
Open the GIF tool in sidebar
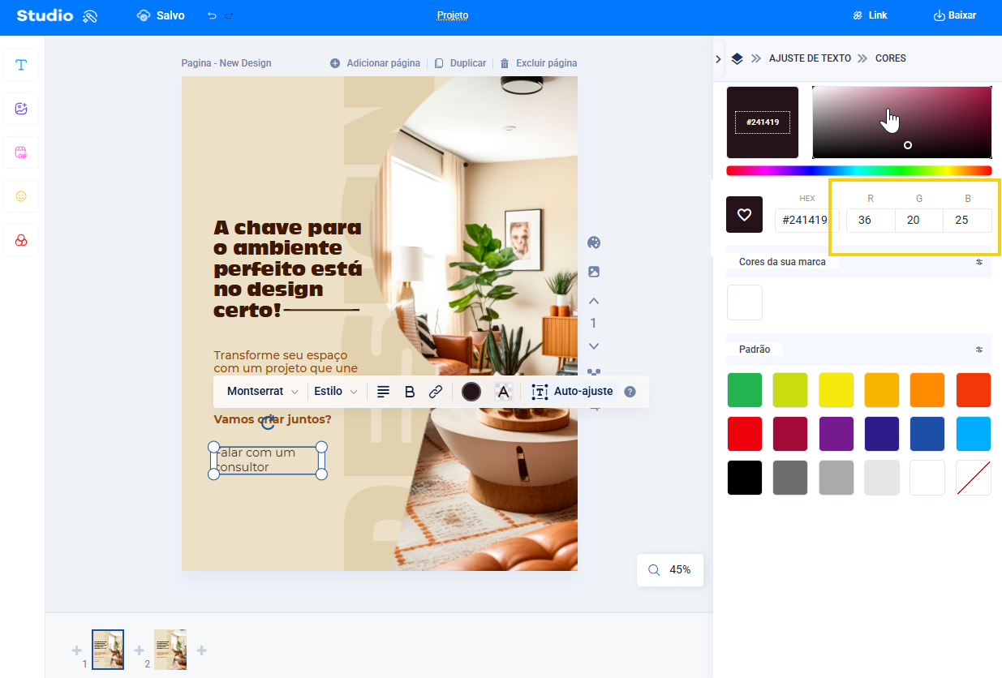[21, 152]
